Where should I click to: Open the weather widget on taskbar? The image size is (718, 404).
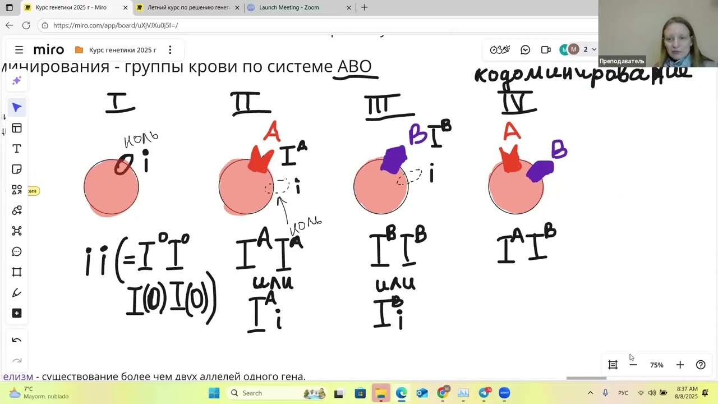pyautogui.click(x=38, y=393)
